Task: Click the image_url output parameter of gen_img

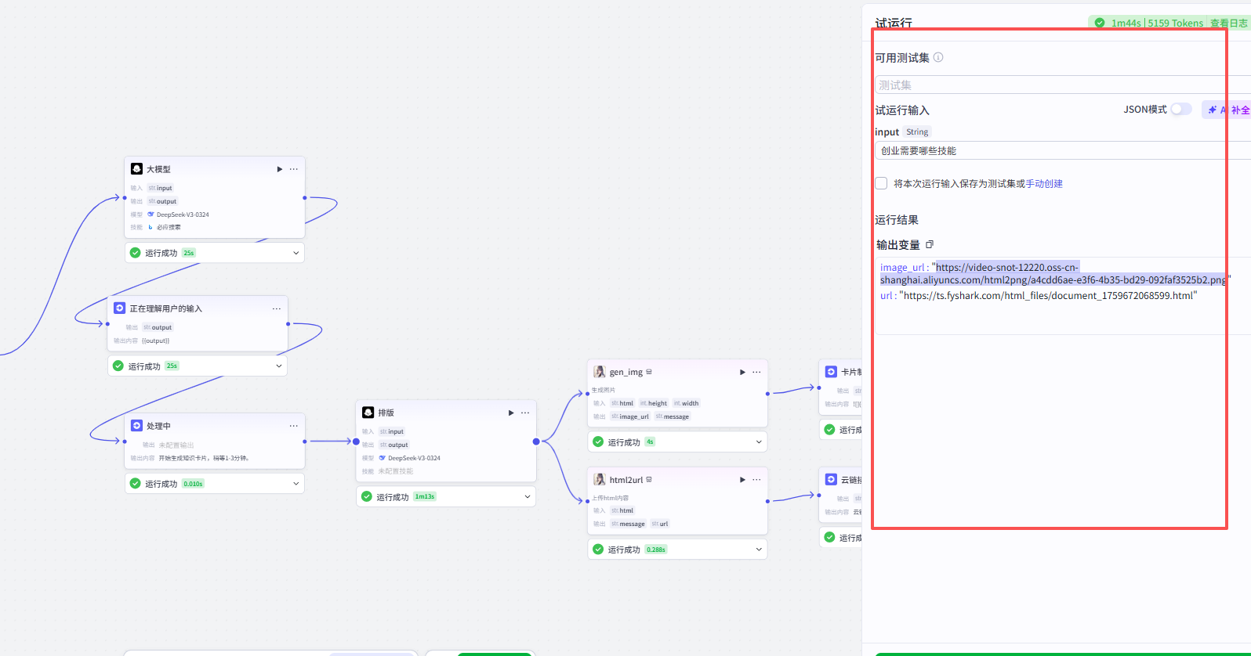Action: click(x=630, y=416)
